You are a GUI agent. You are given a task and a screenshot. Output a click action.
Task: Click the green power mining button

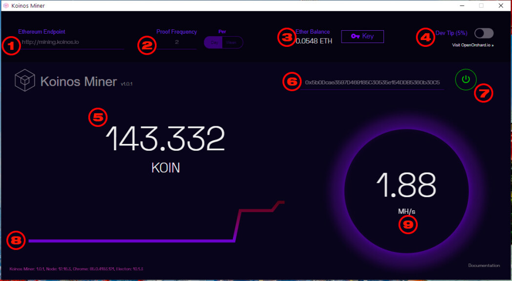coord(466,79)
